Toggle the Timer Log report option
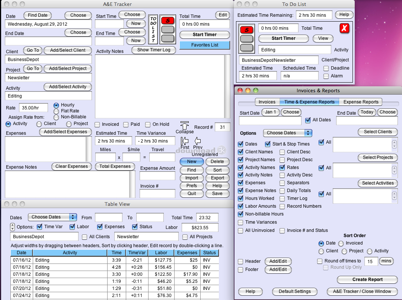Image resolution: width=402 pixels, height=300 pixels. [283, 198]
